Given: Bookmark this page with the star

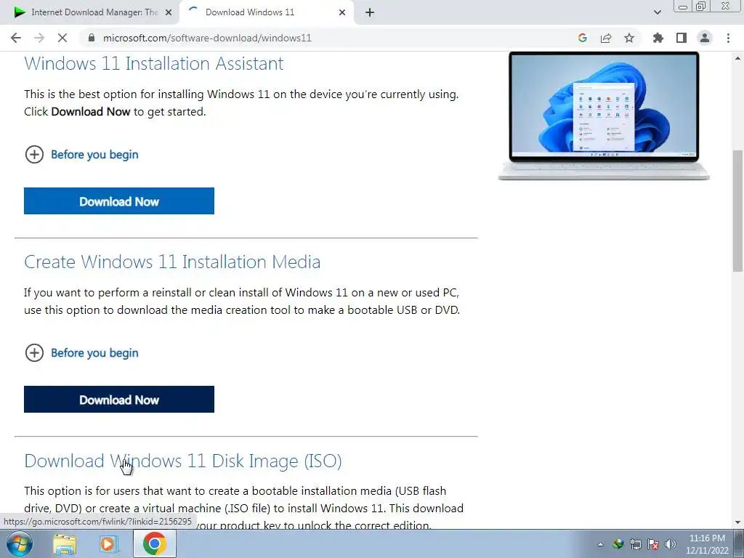Looking at the screenshot, I should coord(629,38).
